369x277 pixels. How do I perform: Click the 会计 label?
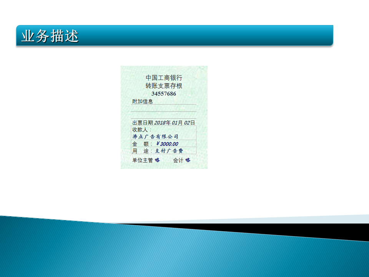(178, 160)
